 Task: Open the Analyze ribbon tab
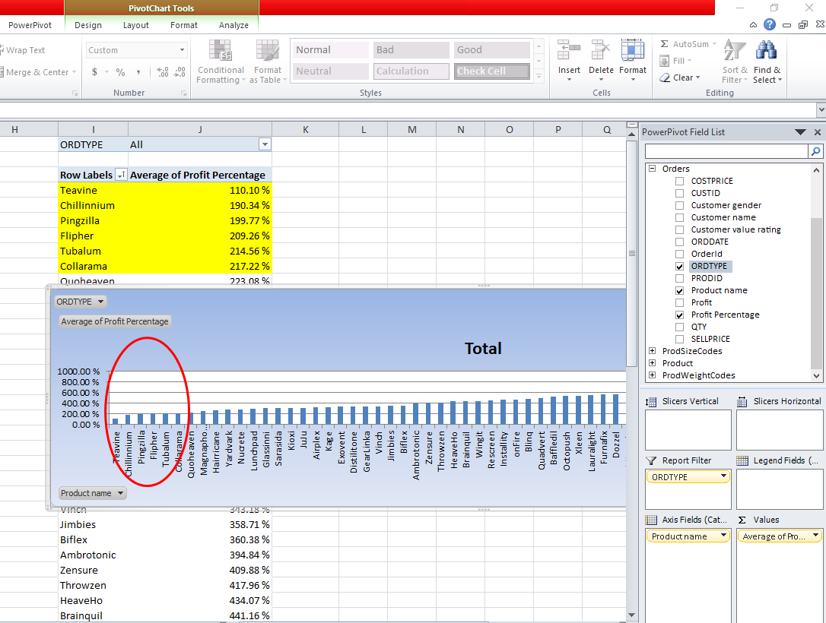[x=234, y=25]
